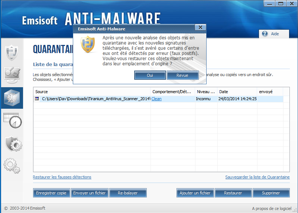Click the file icon in quarantine row
The height and width of the screenshot is (213, 298).
point(37,99)
